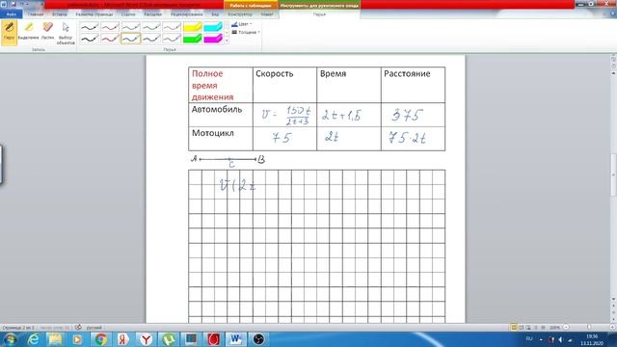Open the Windows Start menu

(11, 339)
